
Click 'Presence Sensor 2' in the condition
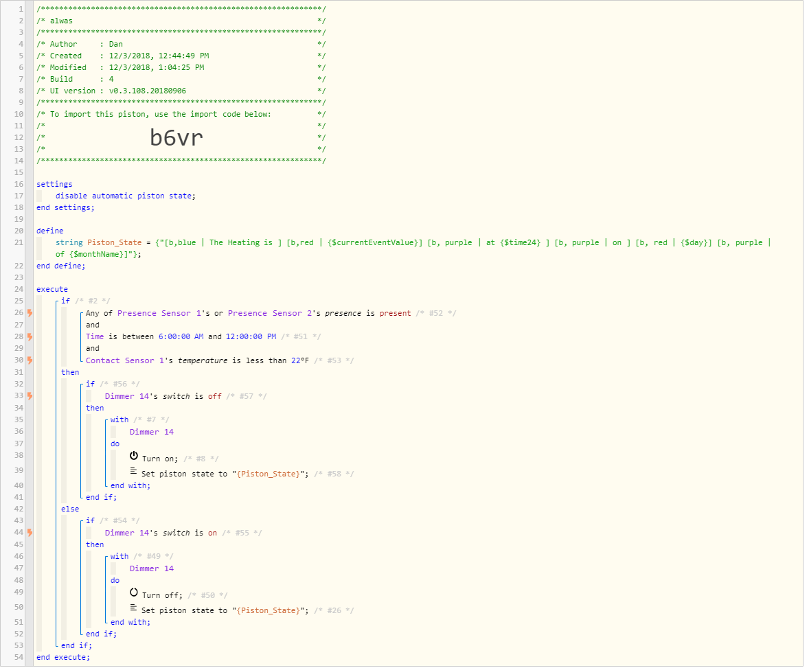270,314
